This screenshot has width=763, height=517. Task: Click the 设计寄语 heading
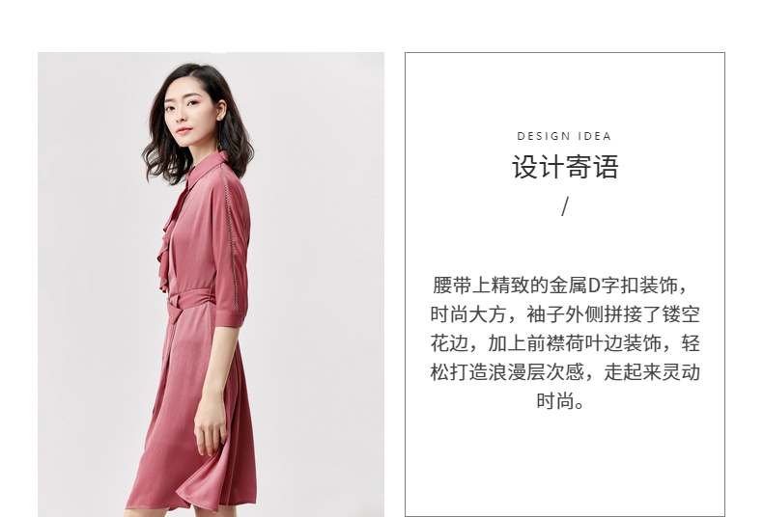[565, 167]
